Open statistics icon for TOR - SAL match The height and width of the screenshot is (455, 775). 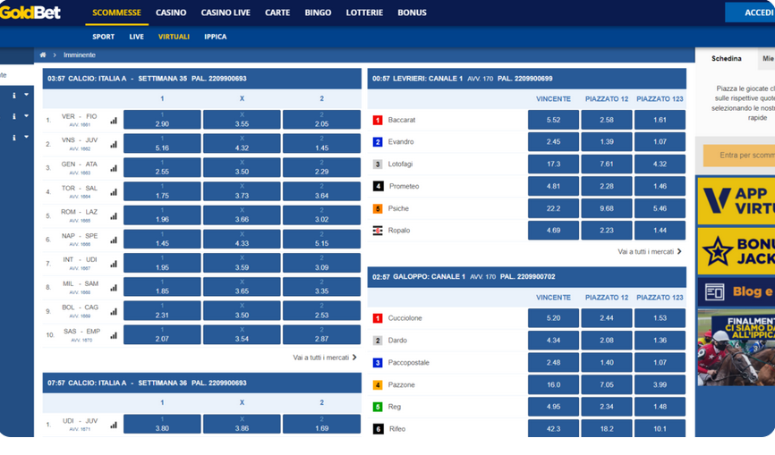114,192
